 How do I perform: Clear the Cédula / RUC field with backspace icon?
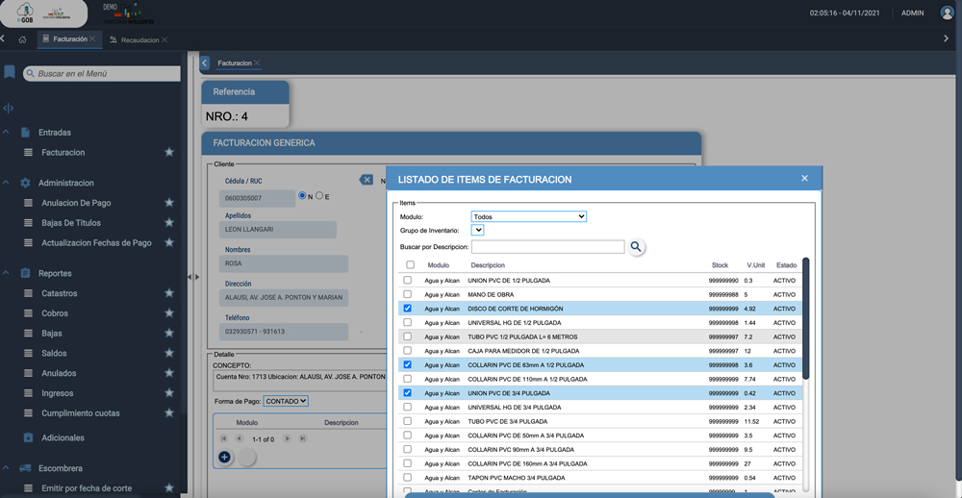point(366,180)
